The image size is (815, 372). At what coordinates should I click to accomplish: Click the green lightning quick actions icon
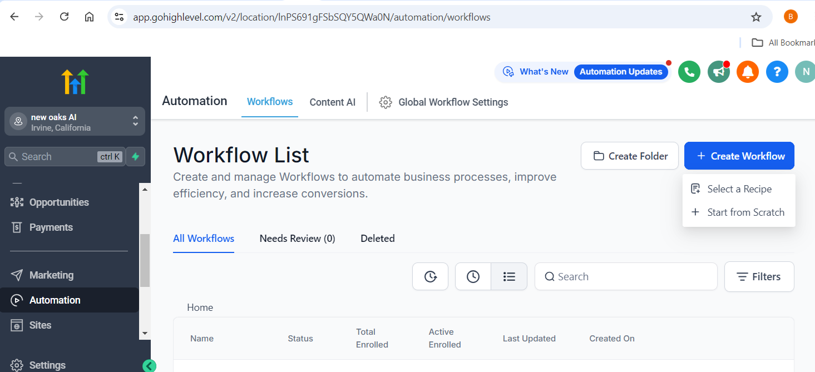point(135,157)
